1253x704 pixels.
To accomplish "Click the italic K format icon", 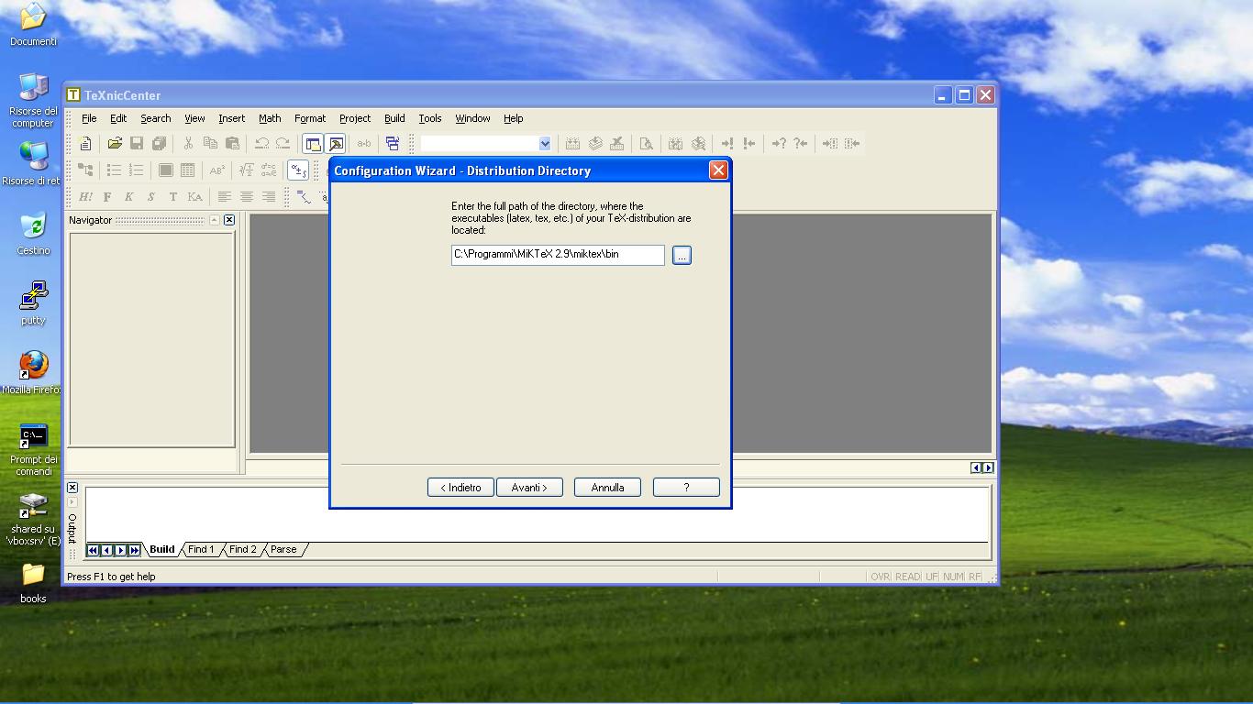I will 129,196.
